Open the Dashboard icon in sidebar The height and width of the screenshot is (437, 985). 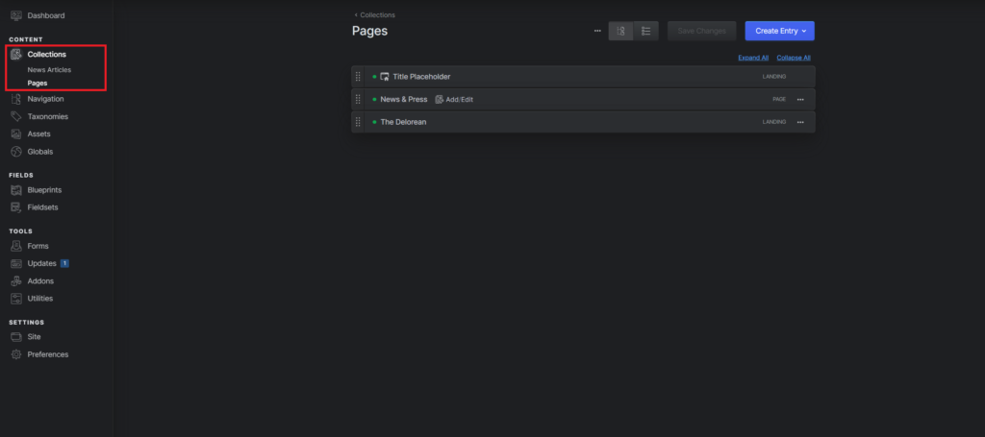tap(16, 15)
